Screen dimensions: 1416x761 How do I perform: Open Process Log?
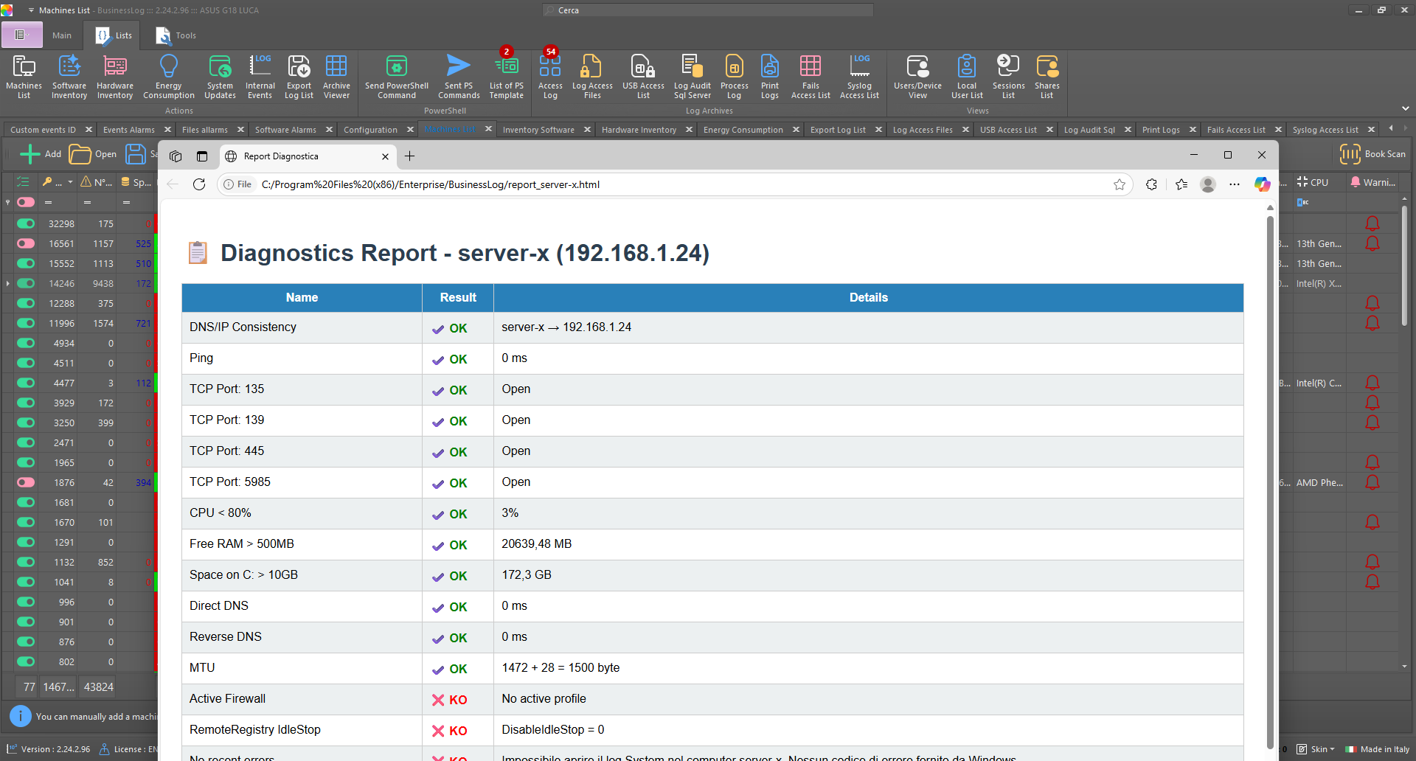[x=734, y=76]
